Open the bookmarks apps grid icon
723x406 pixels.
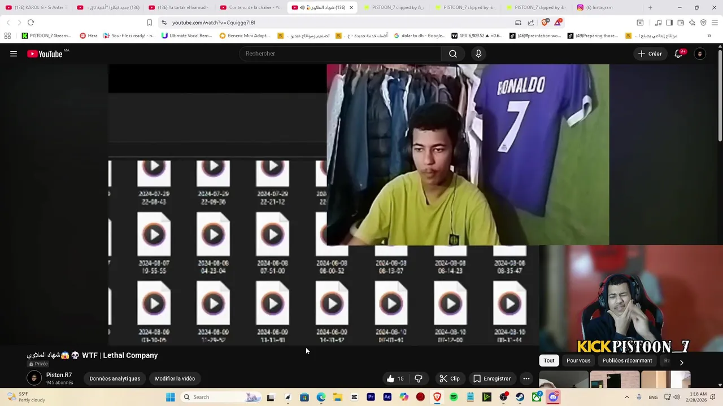click(x=7, y=36)
